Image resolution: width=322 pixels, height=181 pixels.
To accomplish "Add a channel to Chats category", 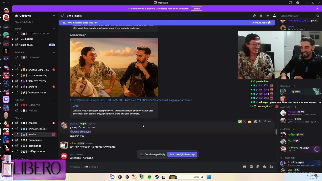I will (x=54, y=118).
